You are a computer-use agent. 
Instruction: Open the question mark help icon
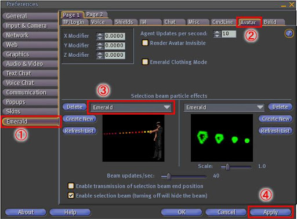click(289, 34)
